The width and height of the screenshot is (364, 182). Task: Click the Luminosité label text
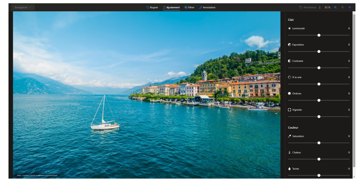[298, 28]
